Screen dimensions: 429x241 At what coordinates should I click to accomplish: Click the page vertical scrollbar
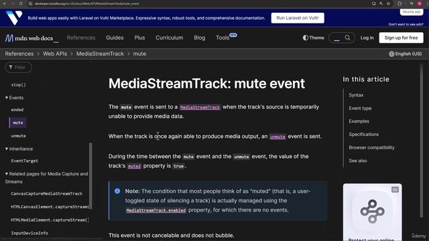[422, 141]
